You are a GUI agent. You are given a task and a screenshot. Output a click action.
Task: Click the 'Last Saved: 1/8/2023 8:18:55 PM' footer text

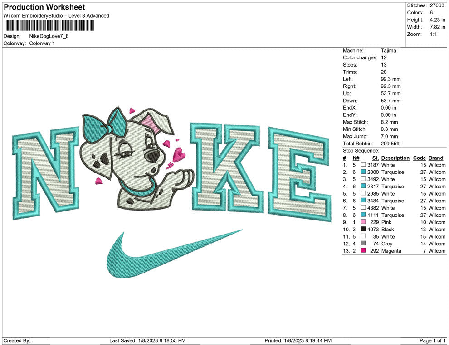click(147, 340)
